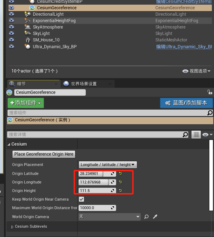Screen dimensions: 214x237
Task: Reset Origin Latitude to default
Action: (x=120, y=173)
